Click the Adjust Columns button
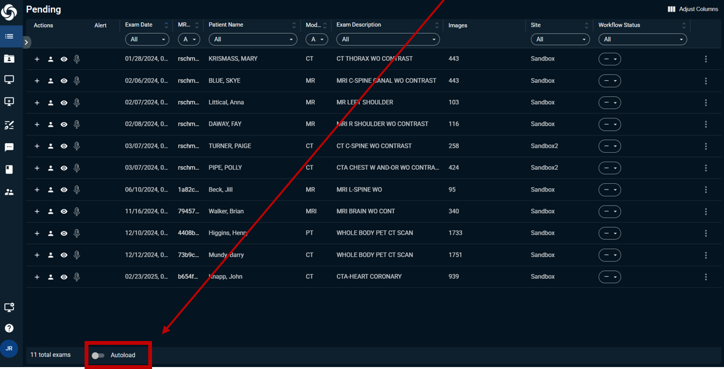The height and width of the screenshot is (369, 724). tap(692, 9)
